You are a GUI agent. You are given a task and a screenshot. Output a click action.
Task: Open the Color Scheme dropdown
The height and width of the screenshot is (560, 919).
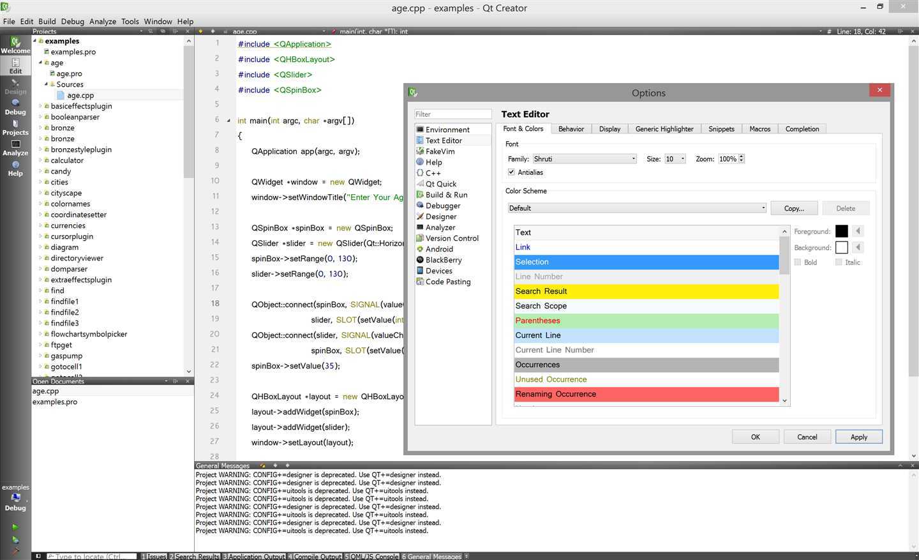[x=636, y=208]
